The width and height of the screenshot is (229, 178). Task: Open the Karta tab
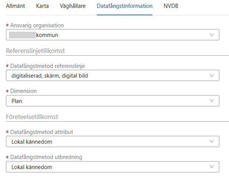tap(42, 6)
